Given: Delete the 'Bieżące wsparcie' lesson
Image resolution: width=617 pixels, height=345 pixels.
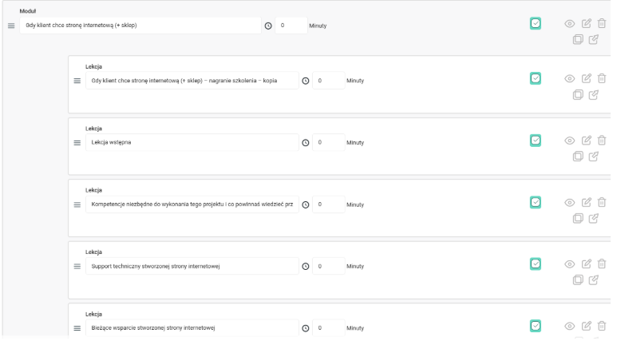Looking at the screenshot, I should coord(603,327).
